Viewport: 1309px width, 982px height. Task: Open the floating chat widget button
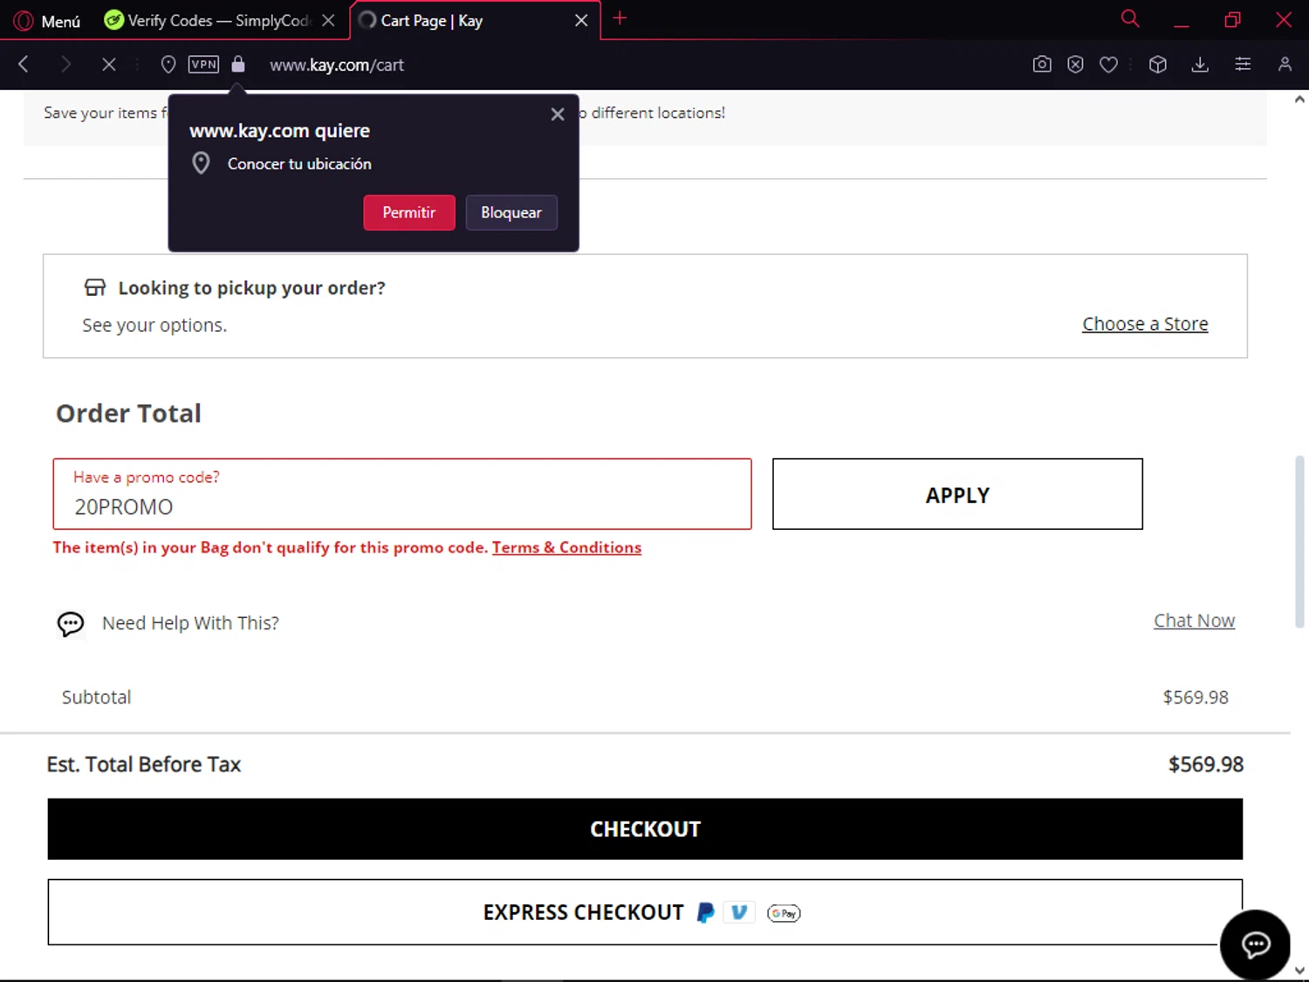(1255, 944)
